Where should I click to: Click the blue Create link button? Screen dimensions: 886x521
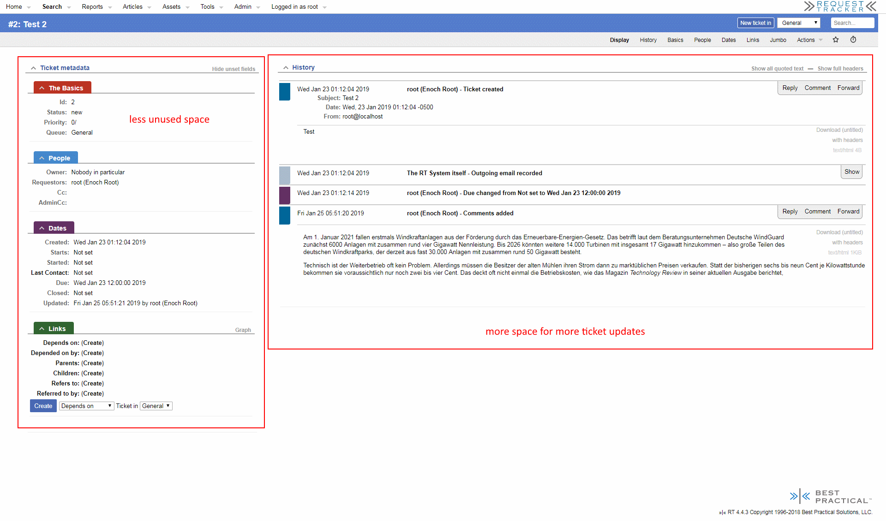pos(43,406)
